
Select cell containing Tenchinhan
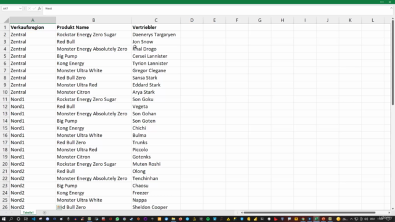[156, 178]
